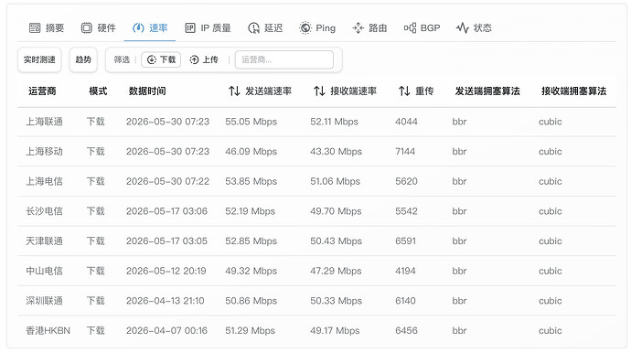Open the 摘要 summary tab
The width and height of the screenshot is (631, 353).
[47, 27]
